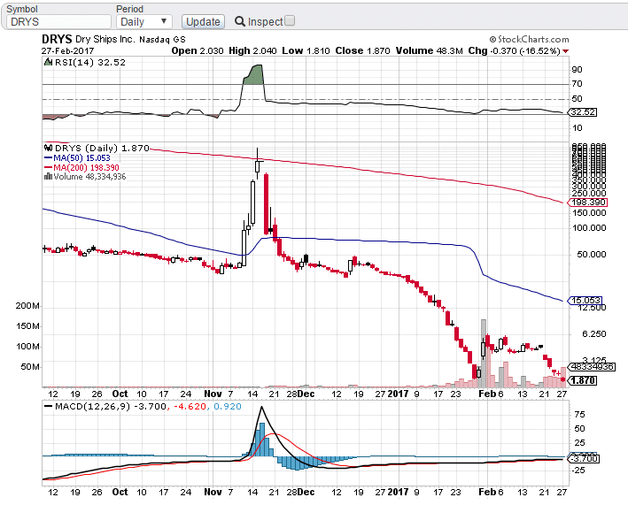628x505 pixels.
Task: Click the volume bars icon in legend
Action: [x=48, y=176]
